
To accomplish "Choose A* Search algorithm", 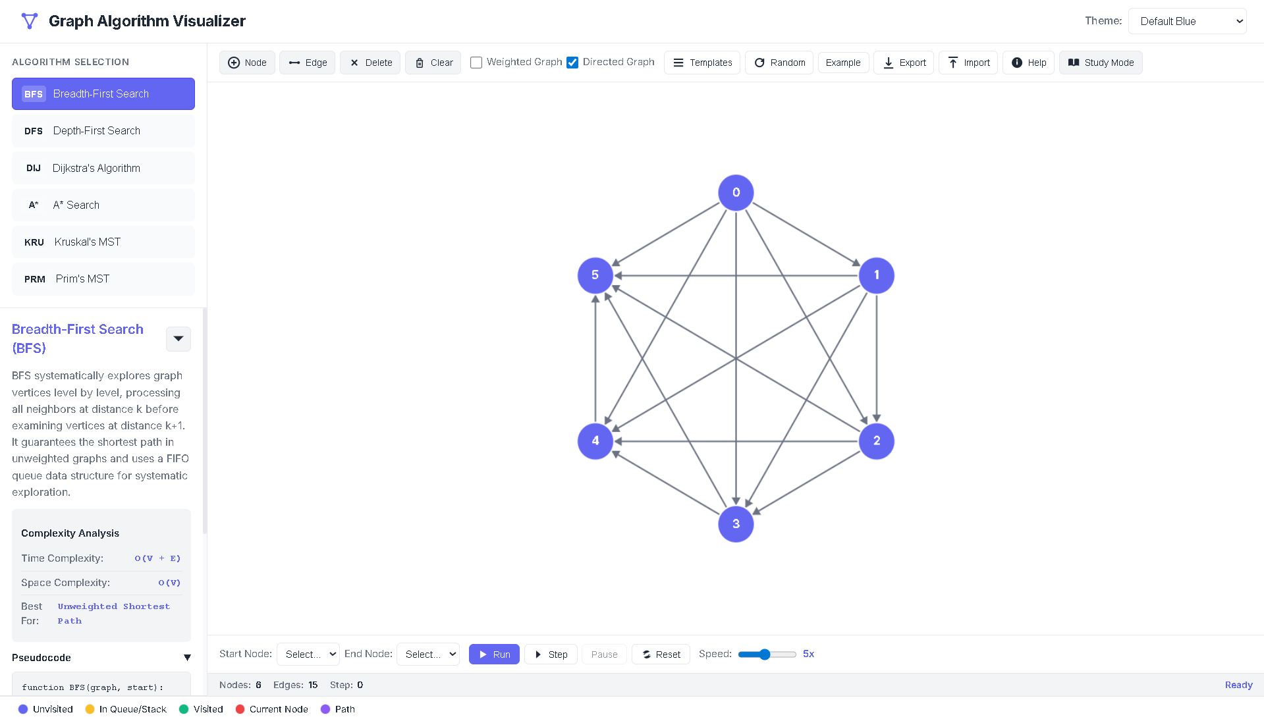I will (103, 205).
